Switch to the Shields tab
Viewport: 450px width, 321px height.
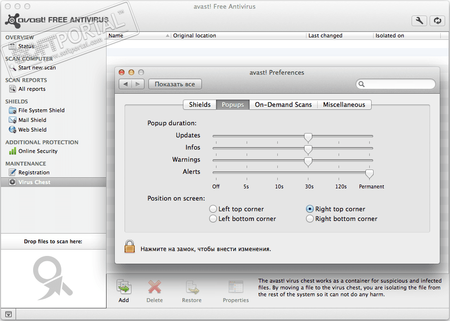pos(200,104)
